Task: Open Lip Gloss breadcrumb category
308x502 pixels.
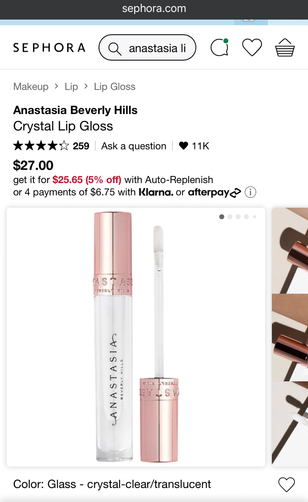Action: (x=114, y=86)
